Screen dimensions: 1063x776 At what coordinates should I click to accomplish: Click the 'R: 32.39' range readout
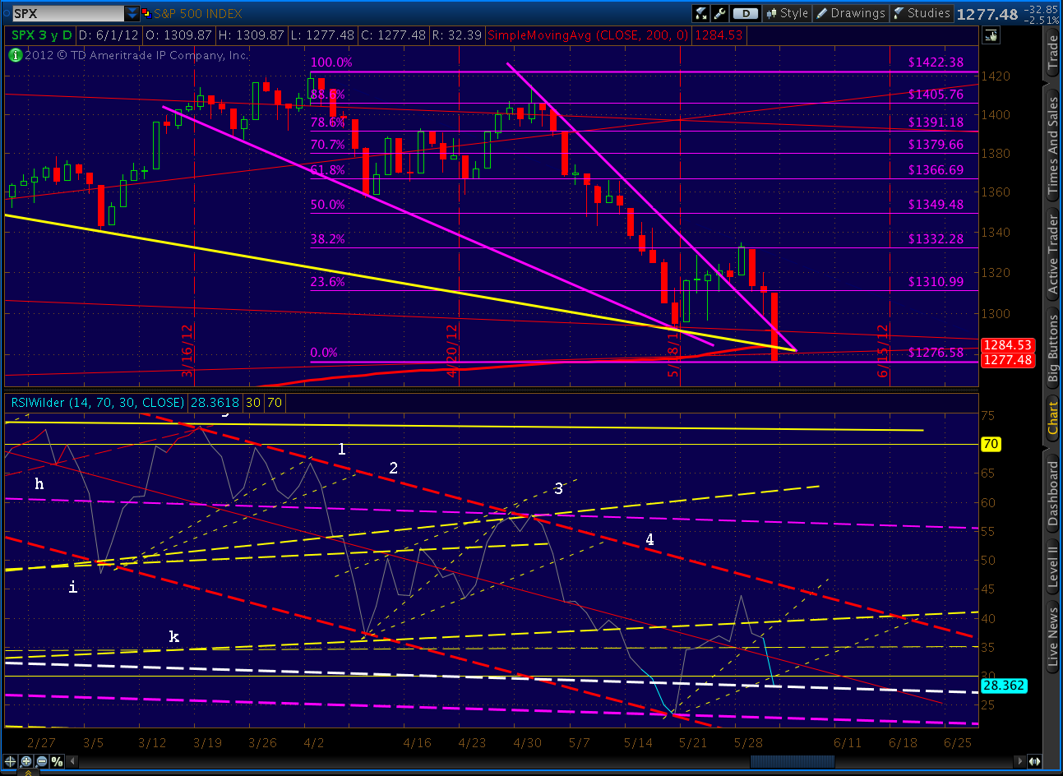click(456, 35)
